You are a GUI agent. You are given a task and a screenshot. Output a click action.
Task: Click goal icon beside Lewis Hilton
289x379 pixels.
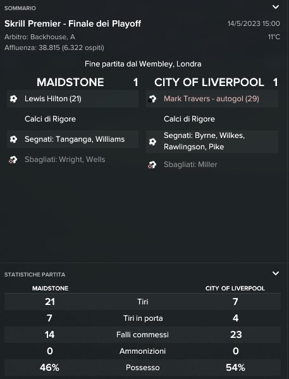13,99
